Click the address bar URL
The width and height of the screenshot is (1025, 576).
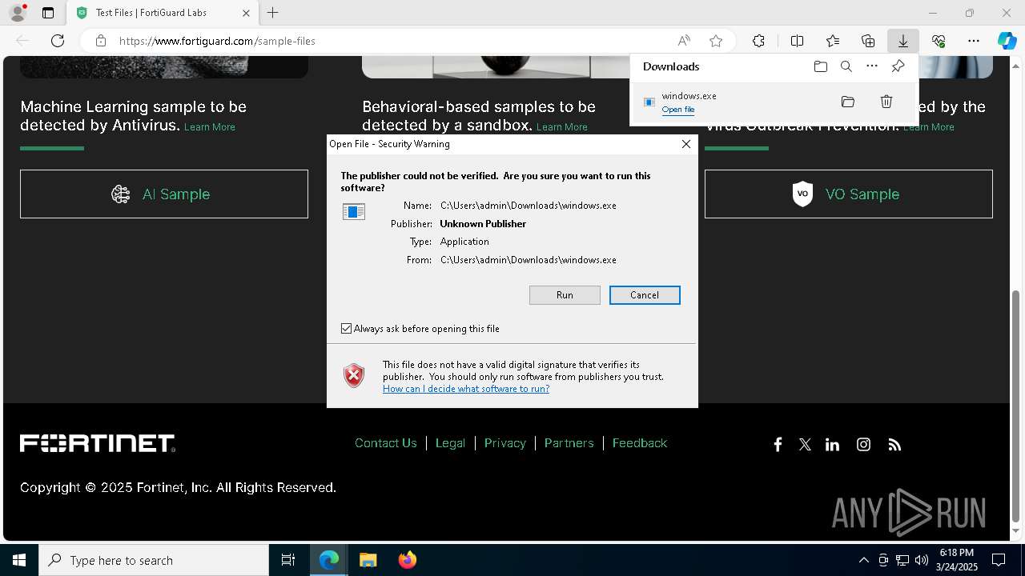(217, 41)
